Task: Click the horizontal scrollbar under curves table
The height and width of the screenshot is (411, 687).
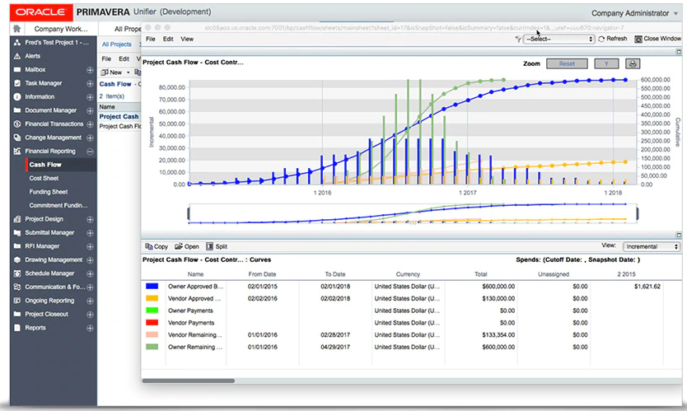Action: (x=189, y=381)
